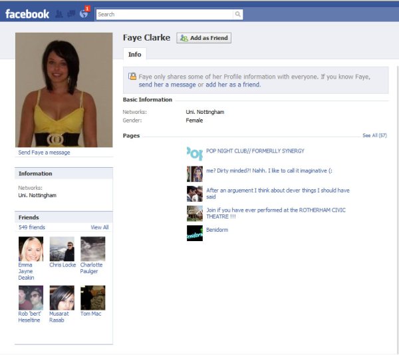Click POP Night Club page icon
Screen dimensions: 399x355
click(x=194, y=153)
